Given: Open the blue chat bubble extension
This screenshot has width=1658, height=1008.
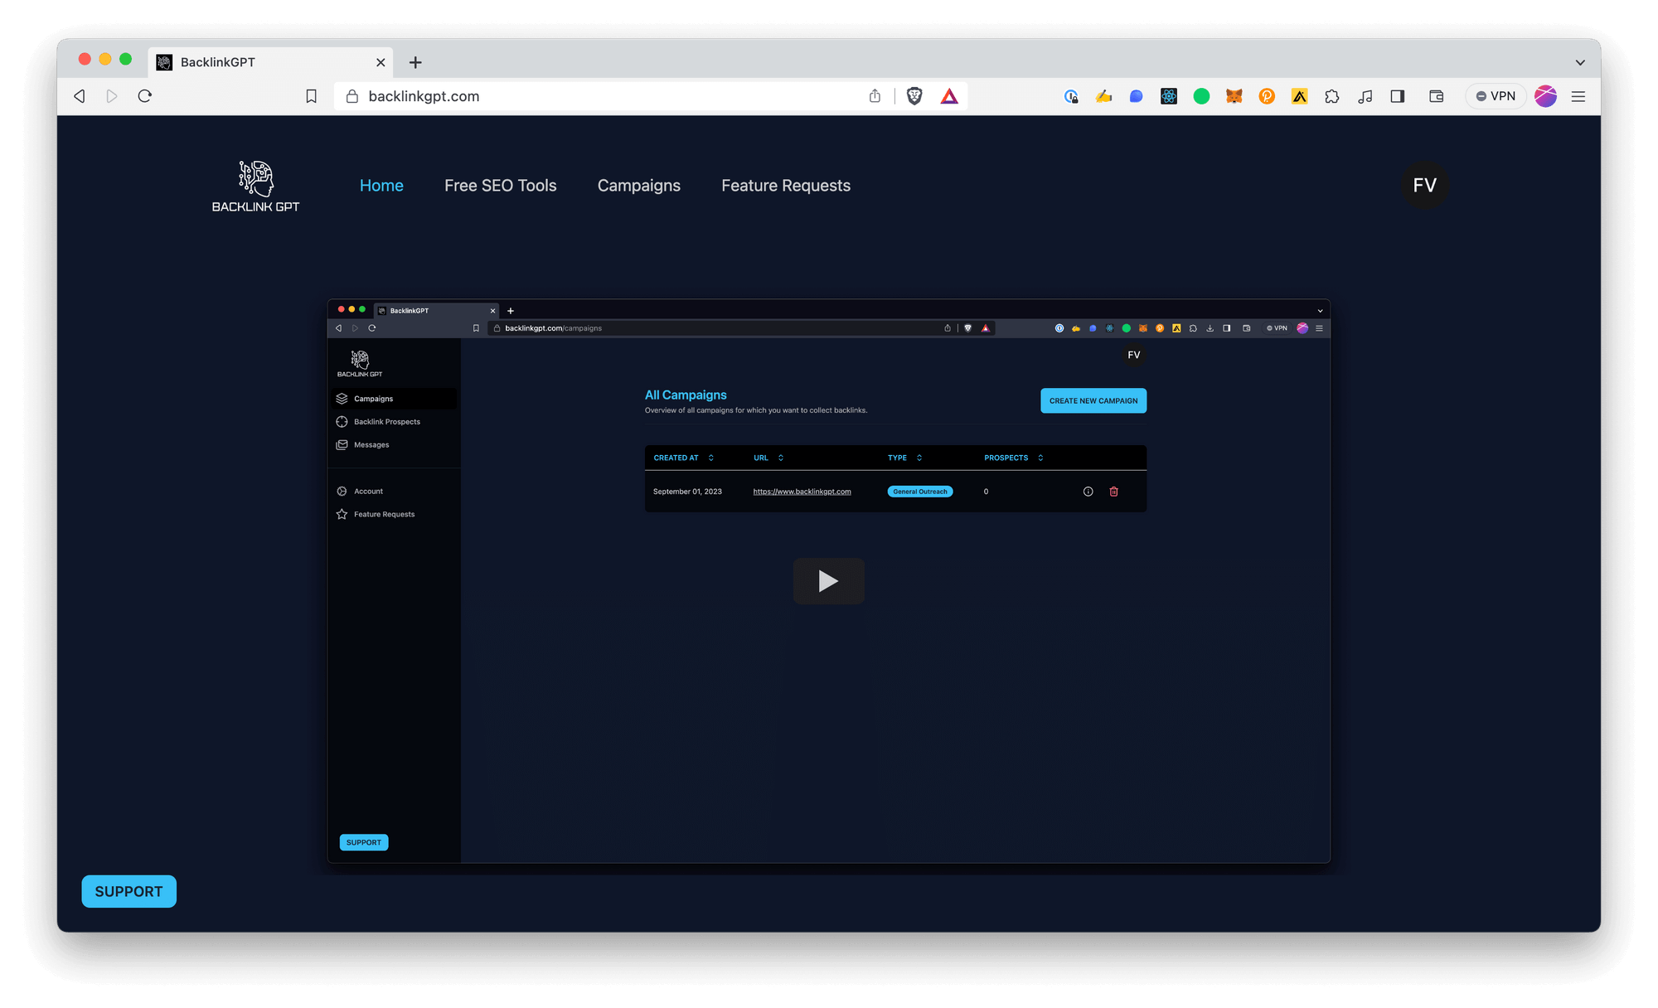Looking at the screenshot, I should pos(1136,96).
